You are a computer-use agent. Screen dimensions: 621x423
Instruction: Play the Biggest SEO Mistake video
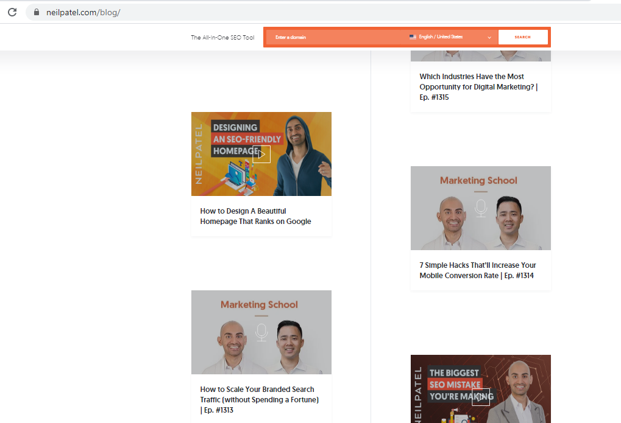coord(481,397)
